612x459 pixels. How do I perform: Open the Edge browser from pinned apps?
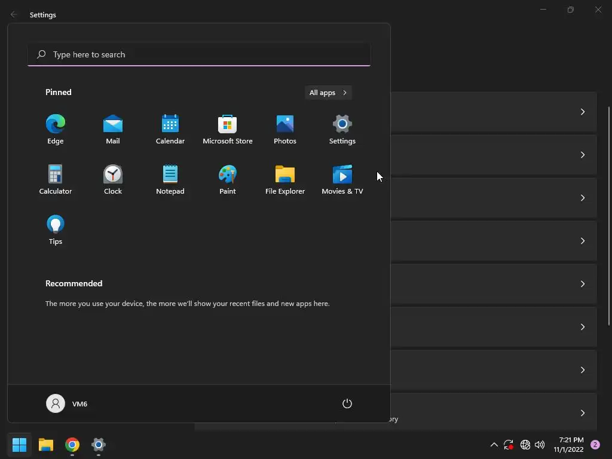(56, 129)
